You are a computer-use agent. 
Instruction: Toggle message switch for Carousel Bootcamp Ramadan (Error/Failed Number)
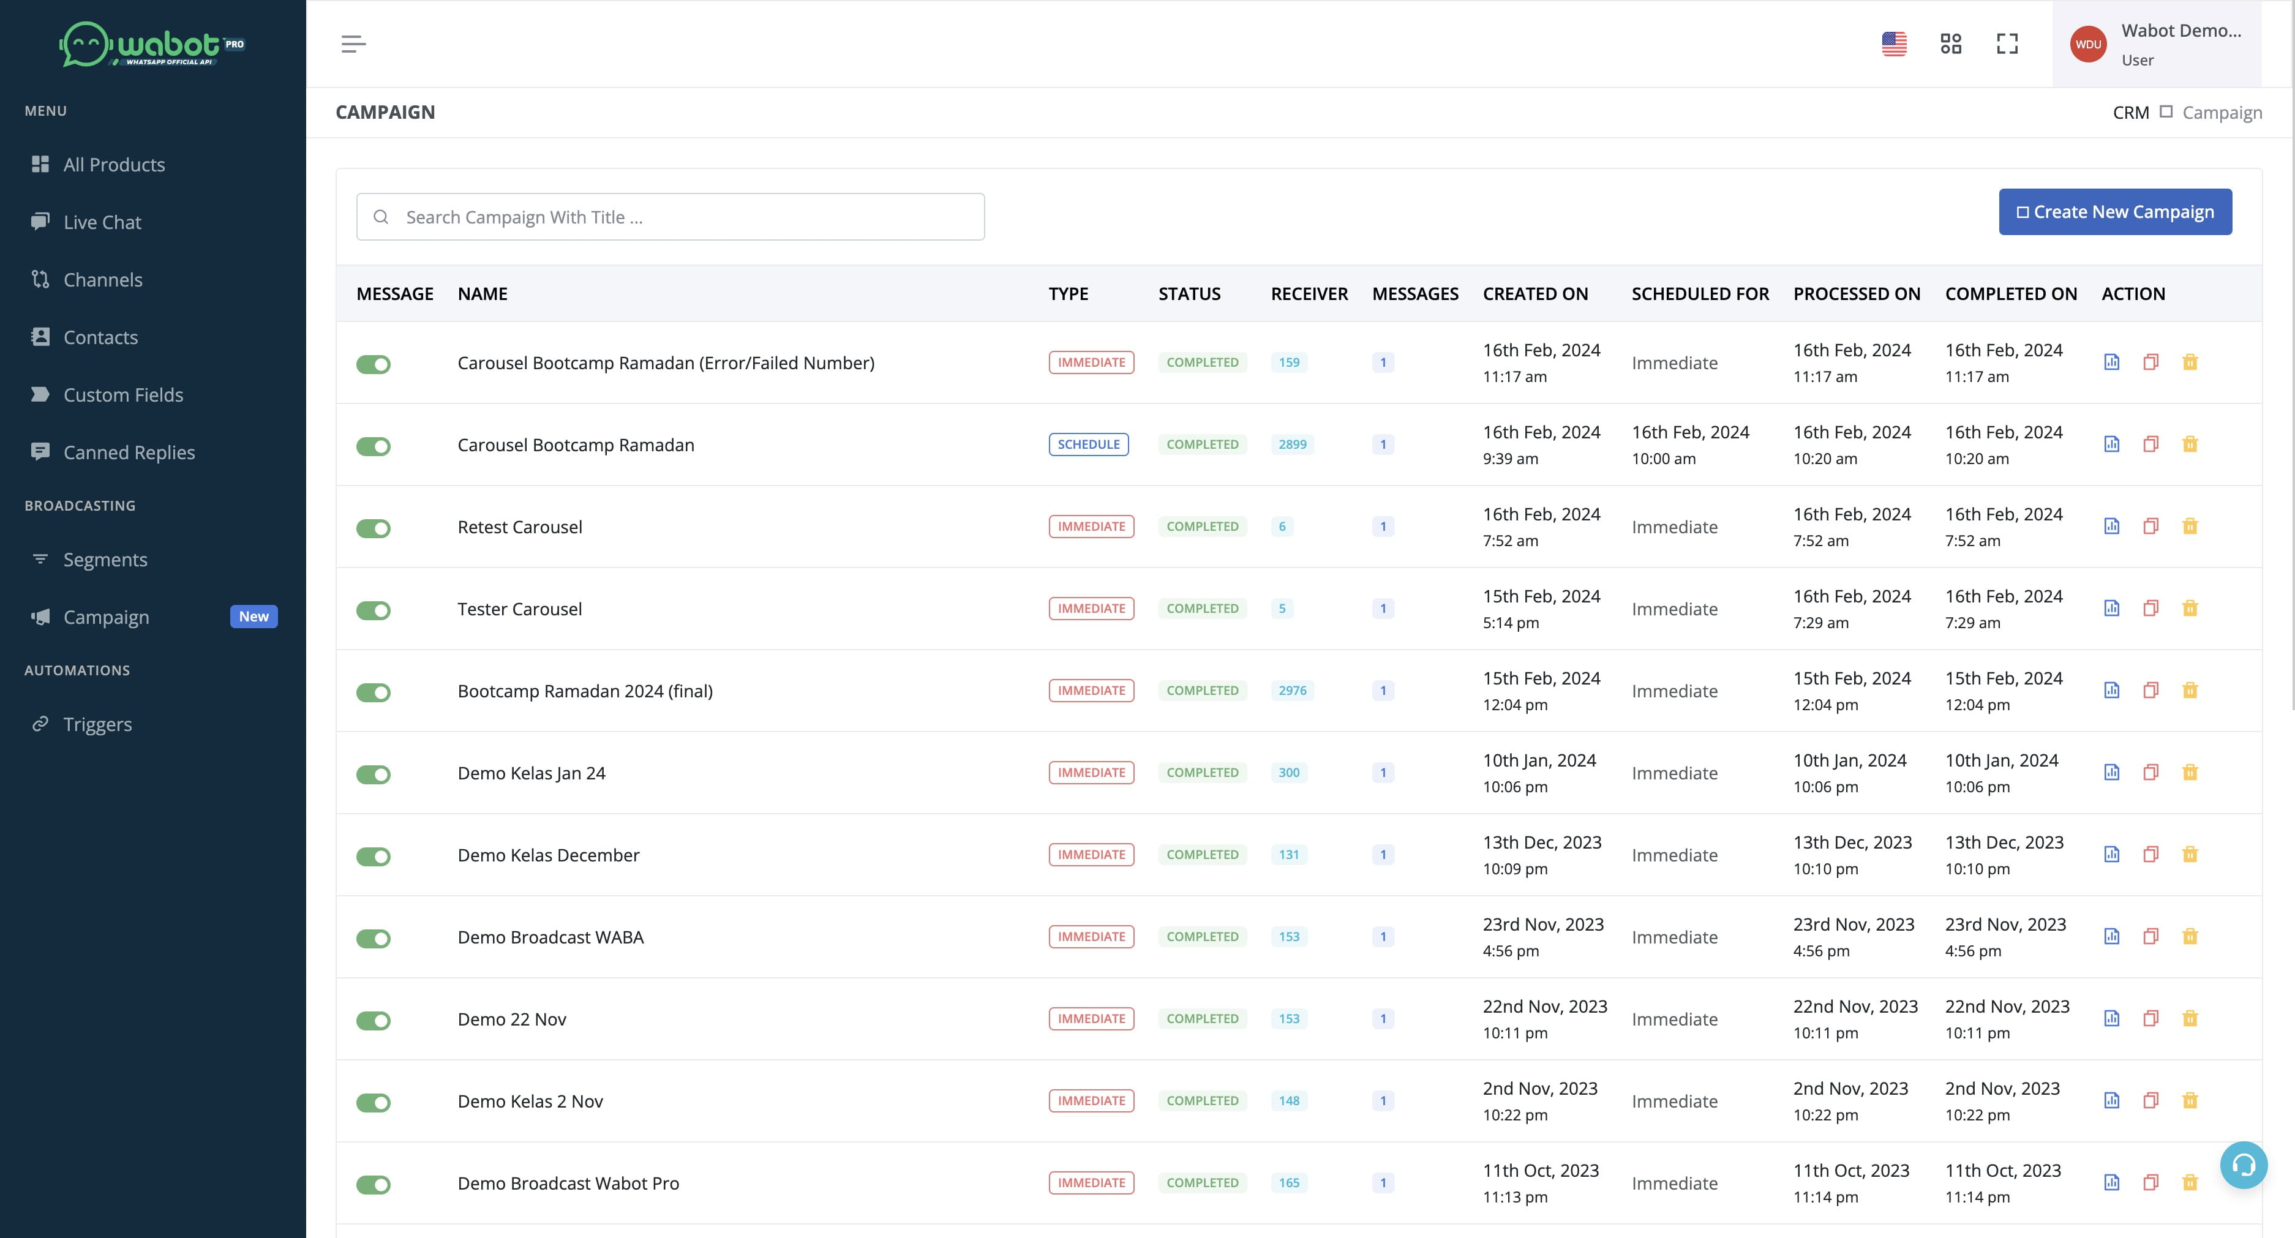point(374,364)
